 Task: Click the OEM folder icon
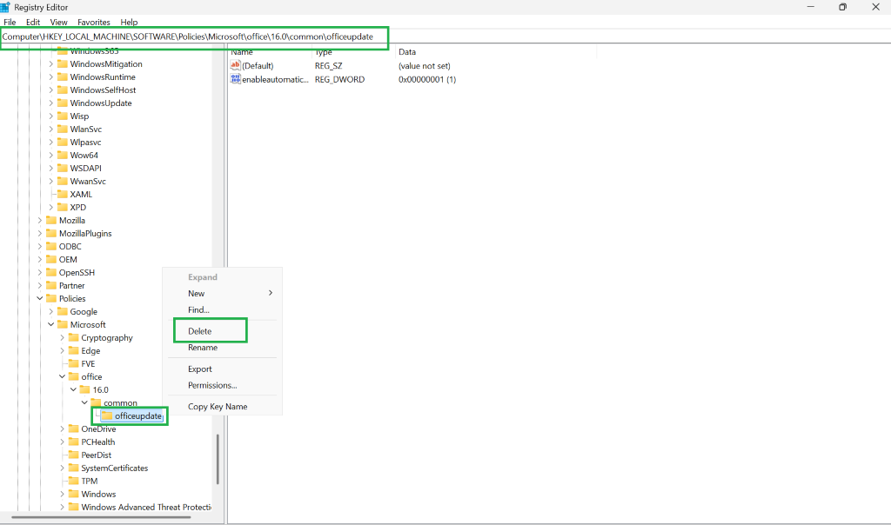click(51, 260)
